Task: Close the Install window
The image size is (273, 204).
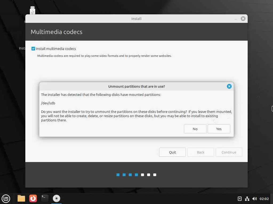Action: click(243, 19)
